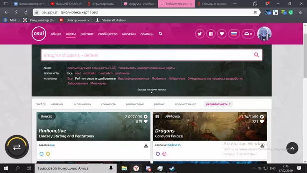This screenshot has width=307, height=173.
Task: Click the browser back arrow
Action: [7, 12]
